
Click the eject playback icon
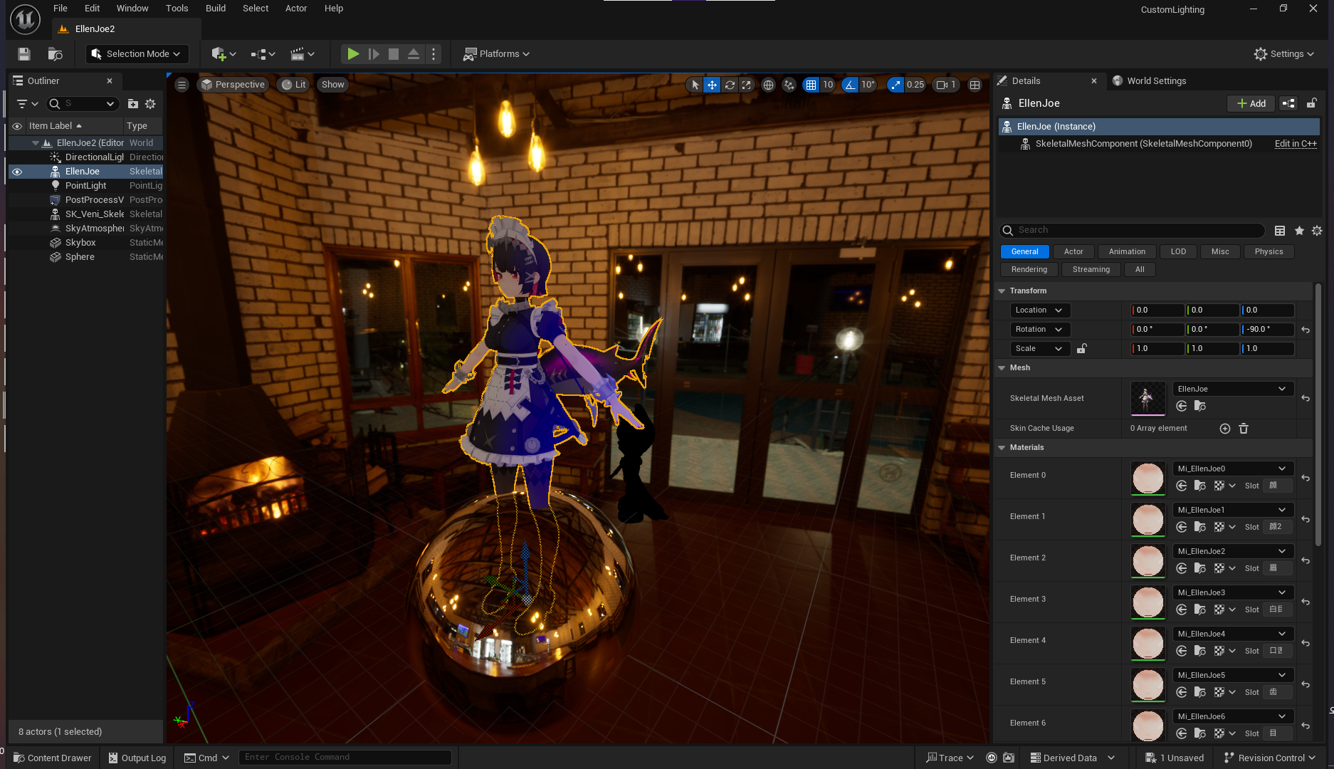tap(414, 54)
